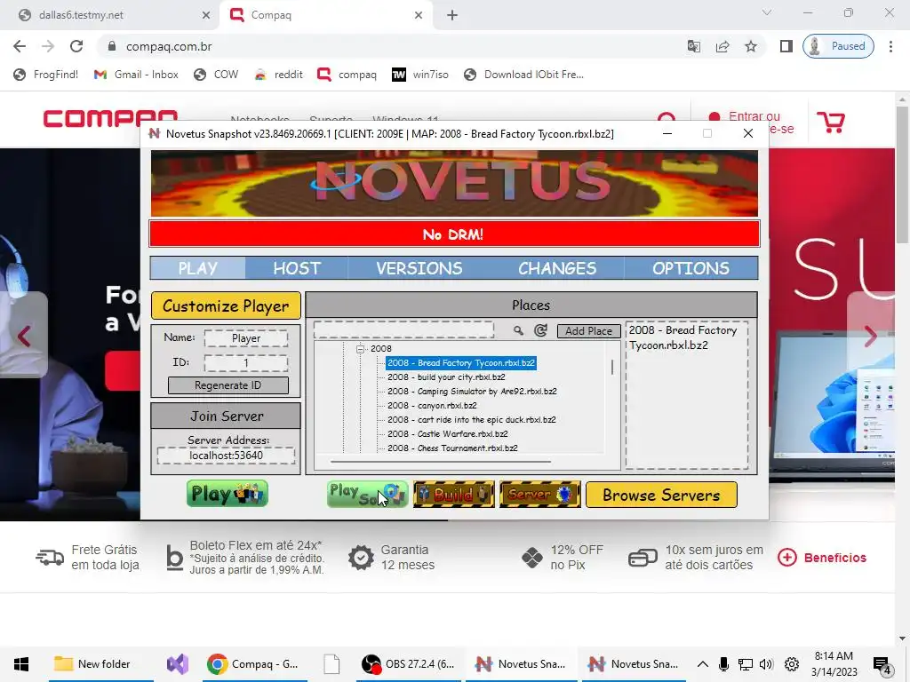Refresh the Places map list

(x=540, y=330)
